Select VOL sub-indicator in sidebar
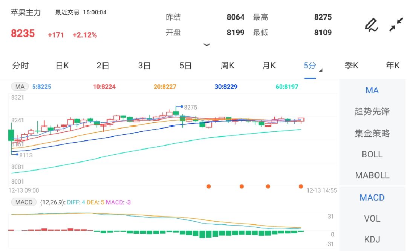This screenshot has height=251, width=407. [x=372, y=219]
